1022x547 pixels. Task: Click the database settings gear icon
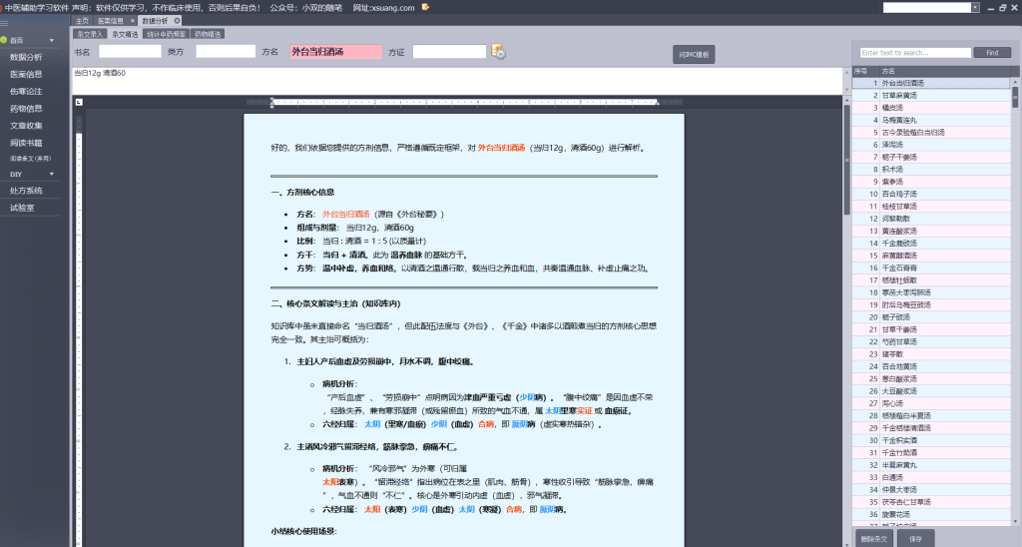(499, 52)
